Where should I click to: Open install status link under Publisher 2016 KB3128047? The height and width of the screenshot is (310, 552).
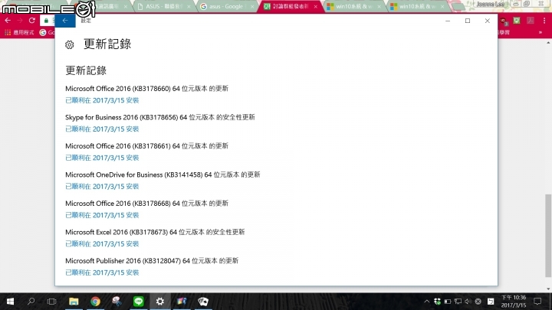(102, 272)
